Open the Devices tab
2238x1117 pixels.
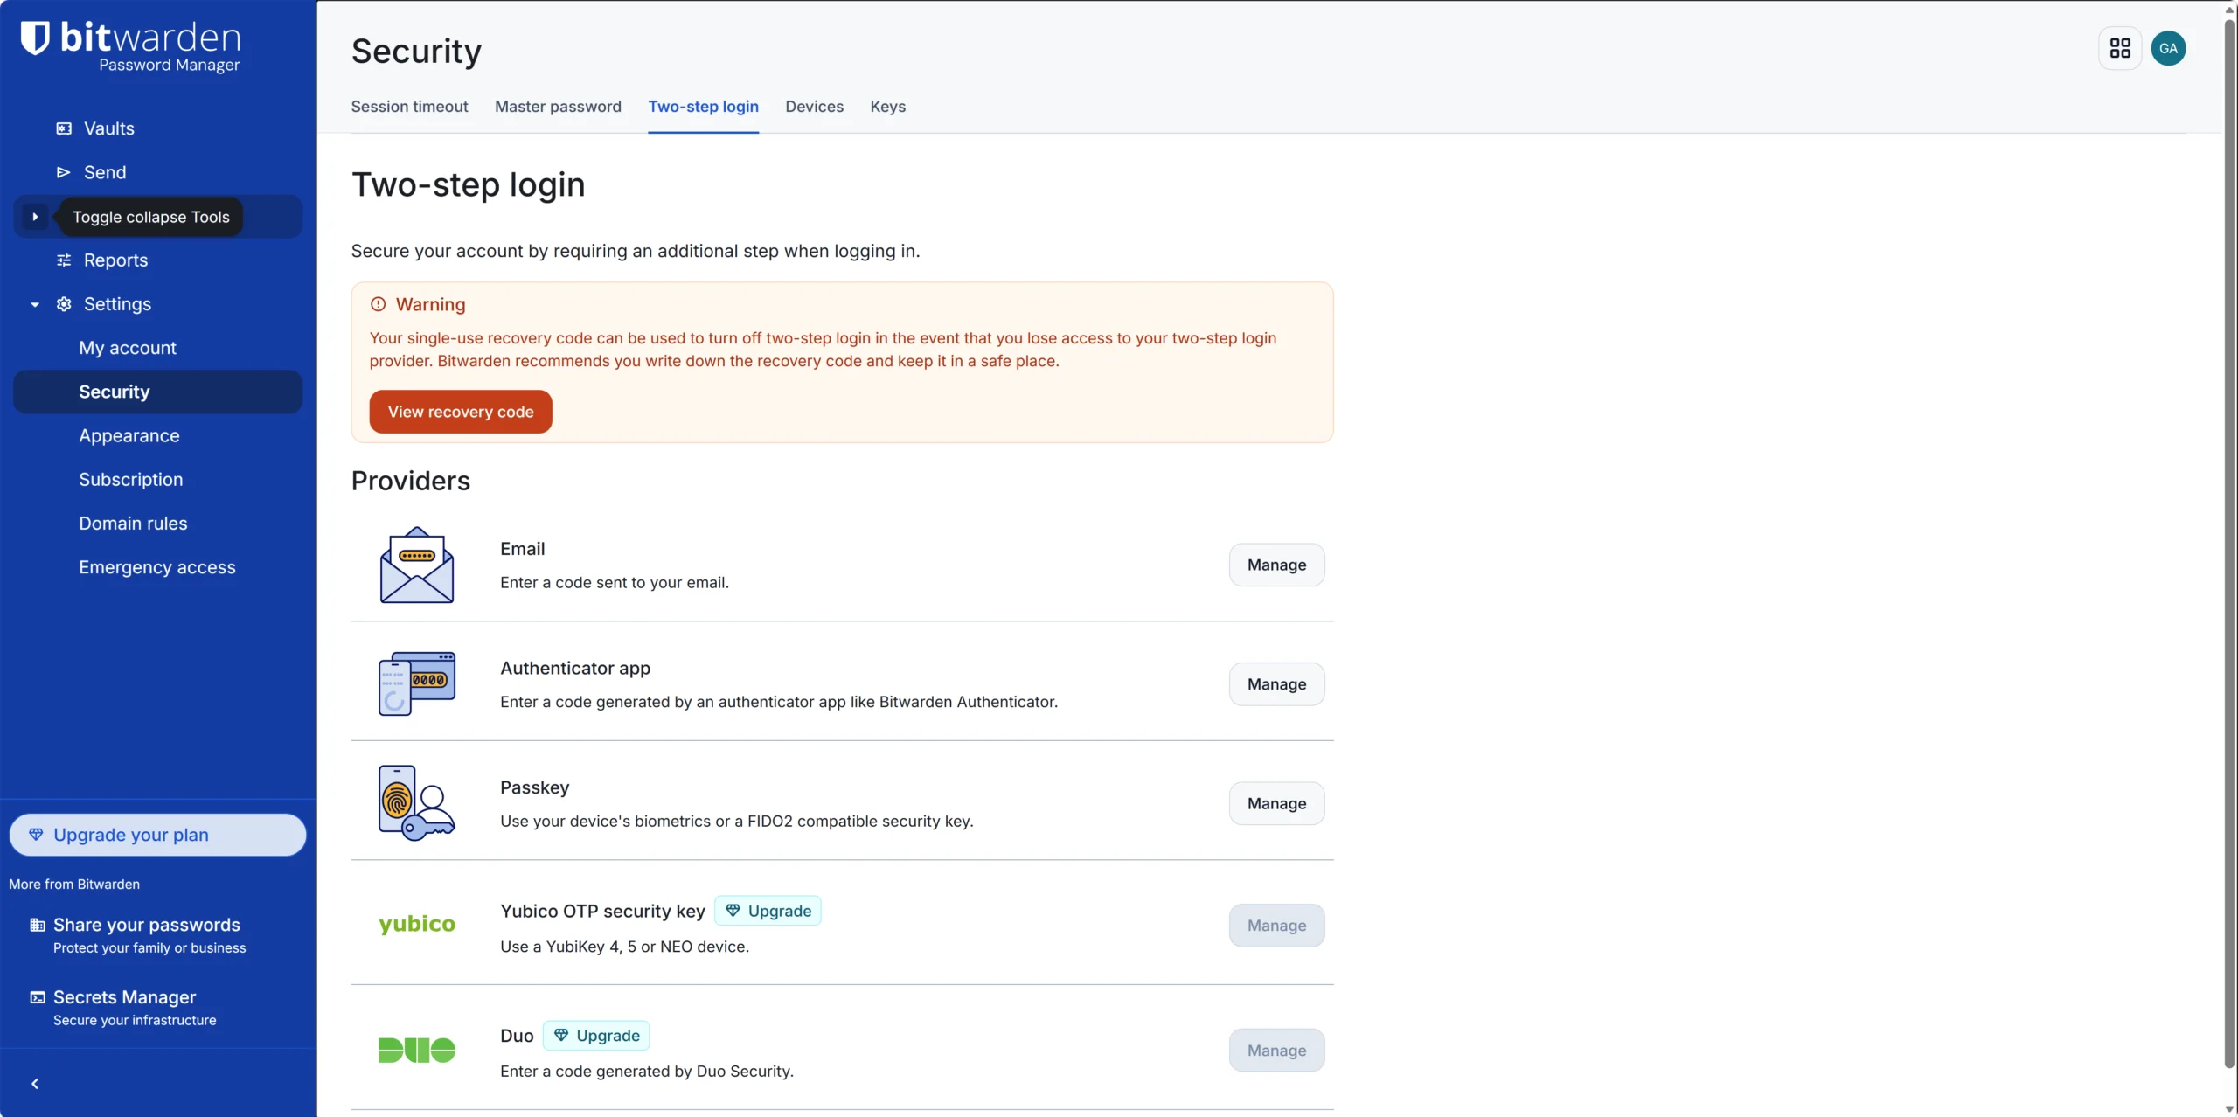[x=814, y=107]
